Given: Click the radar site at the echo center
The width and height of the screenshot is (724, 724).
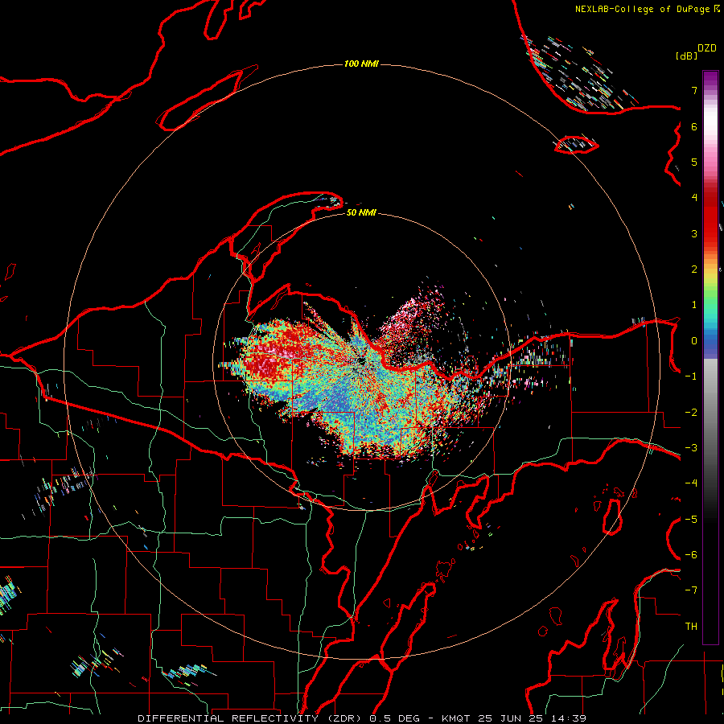Looking at the screenshot, I should point(361,361).
